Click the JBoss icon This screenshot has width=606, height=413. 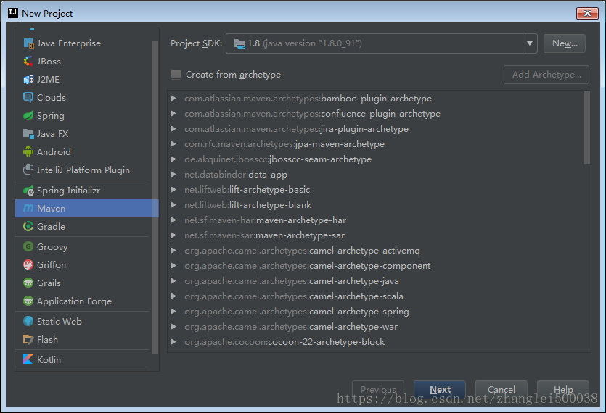(x=28, y=62)
